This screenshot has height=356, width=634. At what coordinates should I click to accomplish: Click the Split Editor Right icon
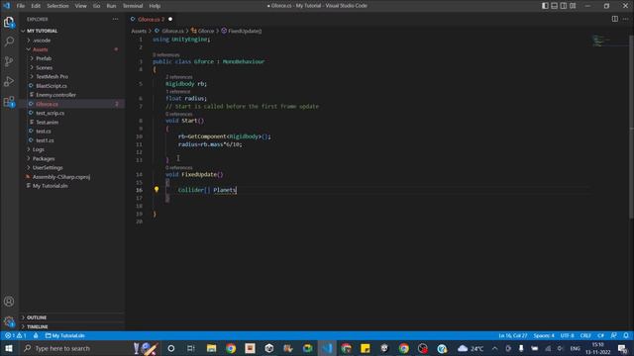(614, 19)
